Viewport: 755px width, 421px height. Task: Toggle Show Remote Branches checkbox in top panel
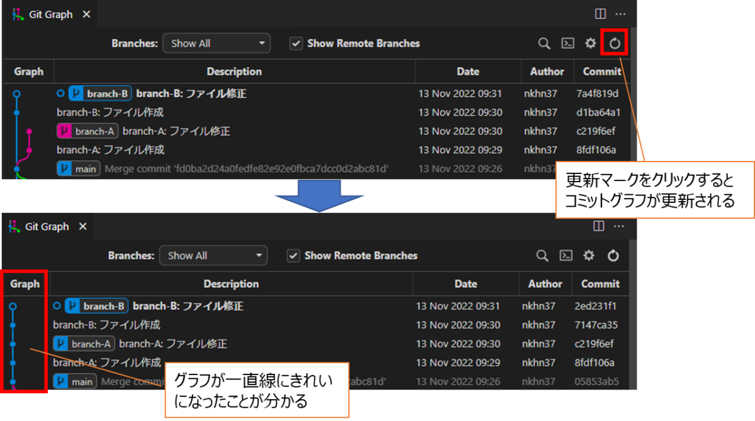296,43
